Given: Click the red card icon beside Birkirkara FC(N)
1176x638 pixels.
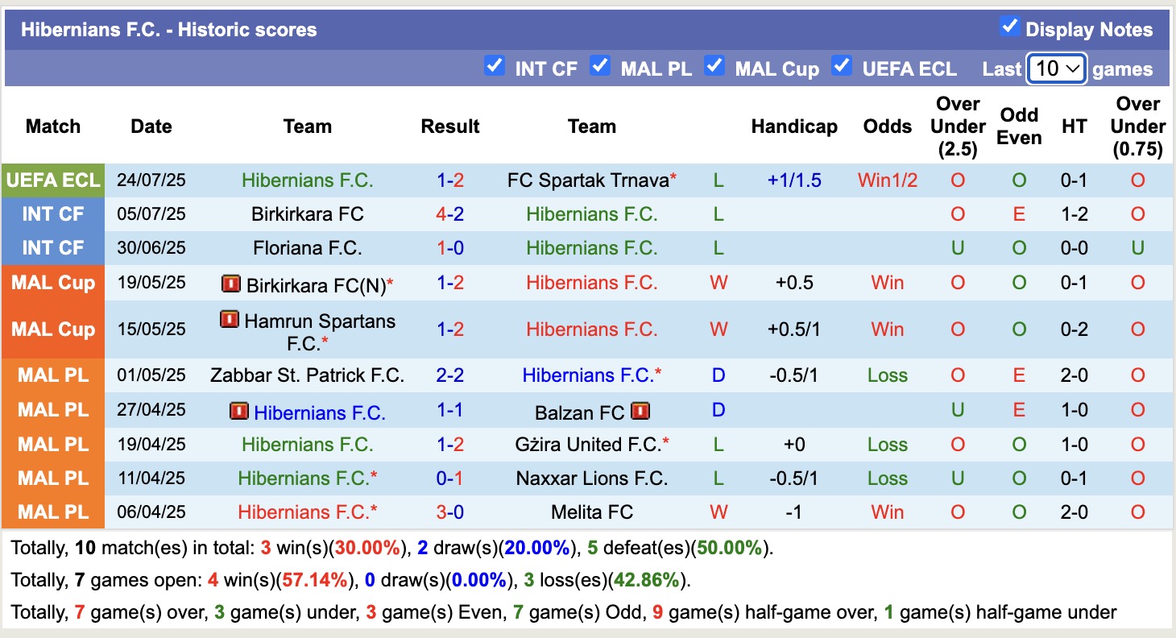Looking at the screenshot, I should [231, 284].
